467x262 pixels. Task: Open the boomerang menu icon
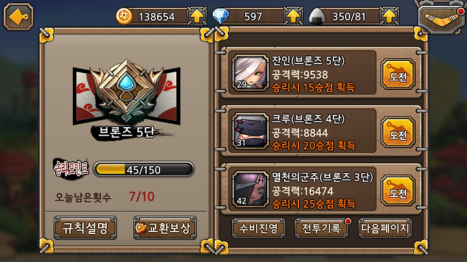pyautogui.click(x=442, y=18)
